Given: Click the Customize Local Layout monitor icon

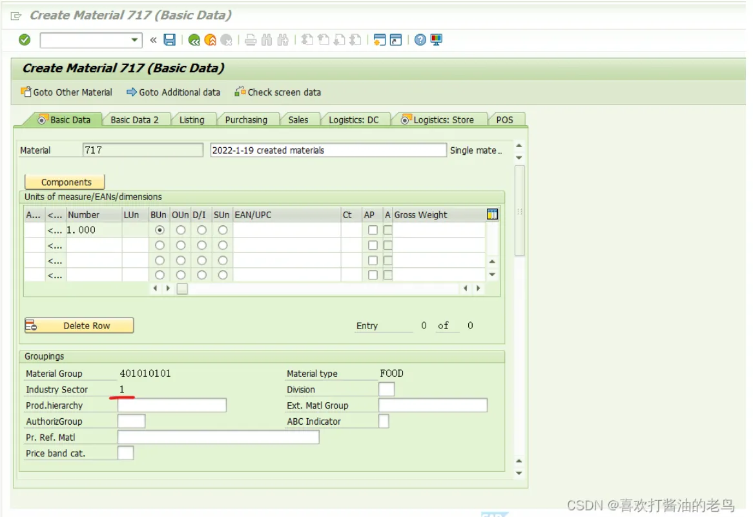Looking at the screenshot, I should (436, 40).
